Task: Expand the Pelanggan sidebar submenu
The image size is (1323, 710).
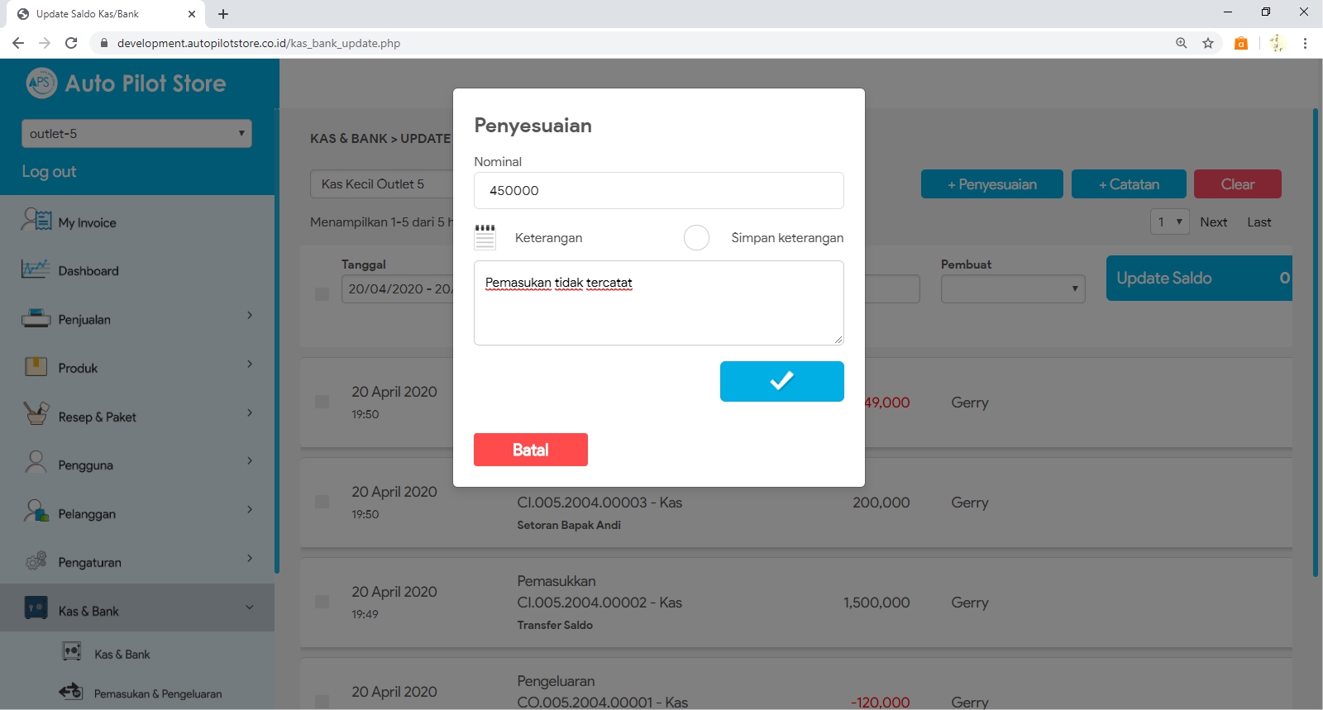Action: 250,510
